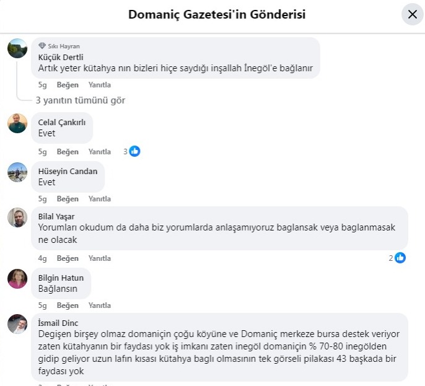Click the 5g timestamp on Bilgin Hatun's comment

click(x=42, y=305)
